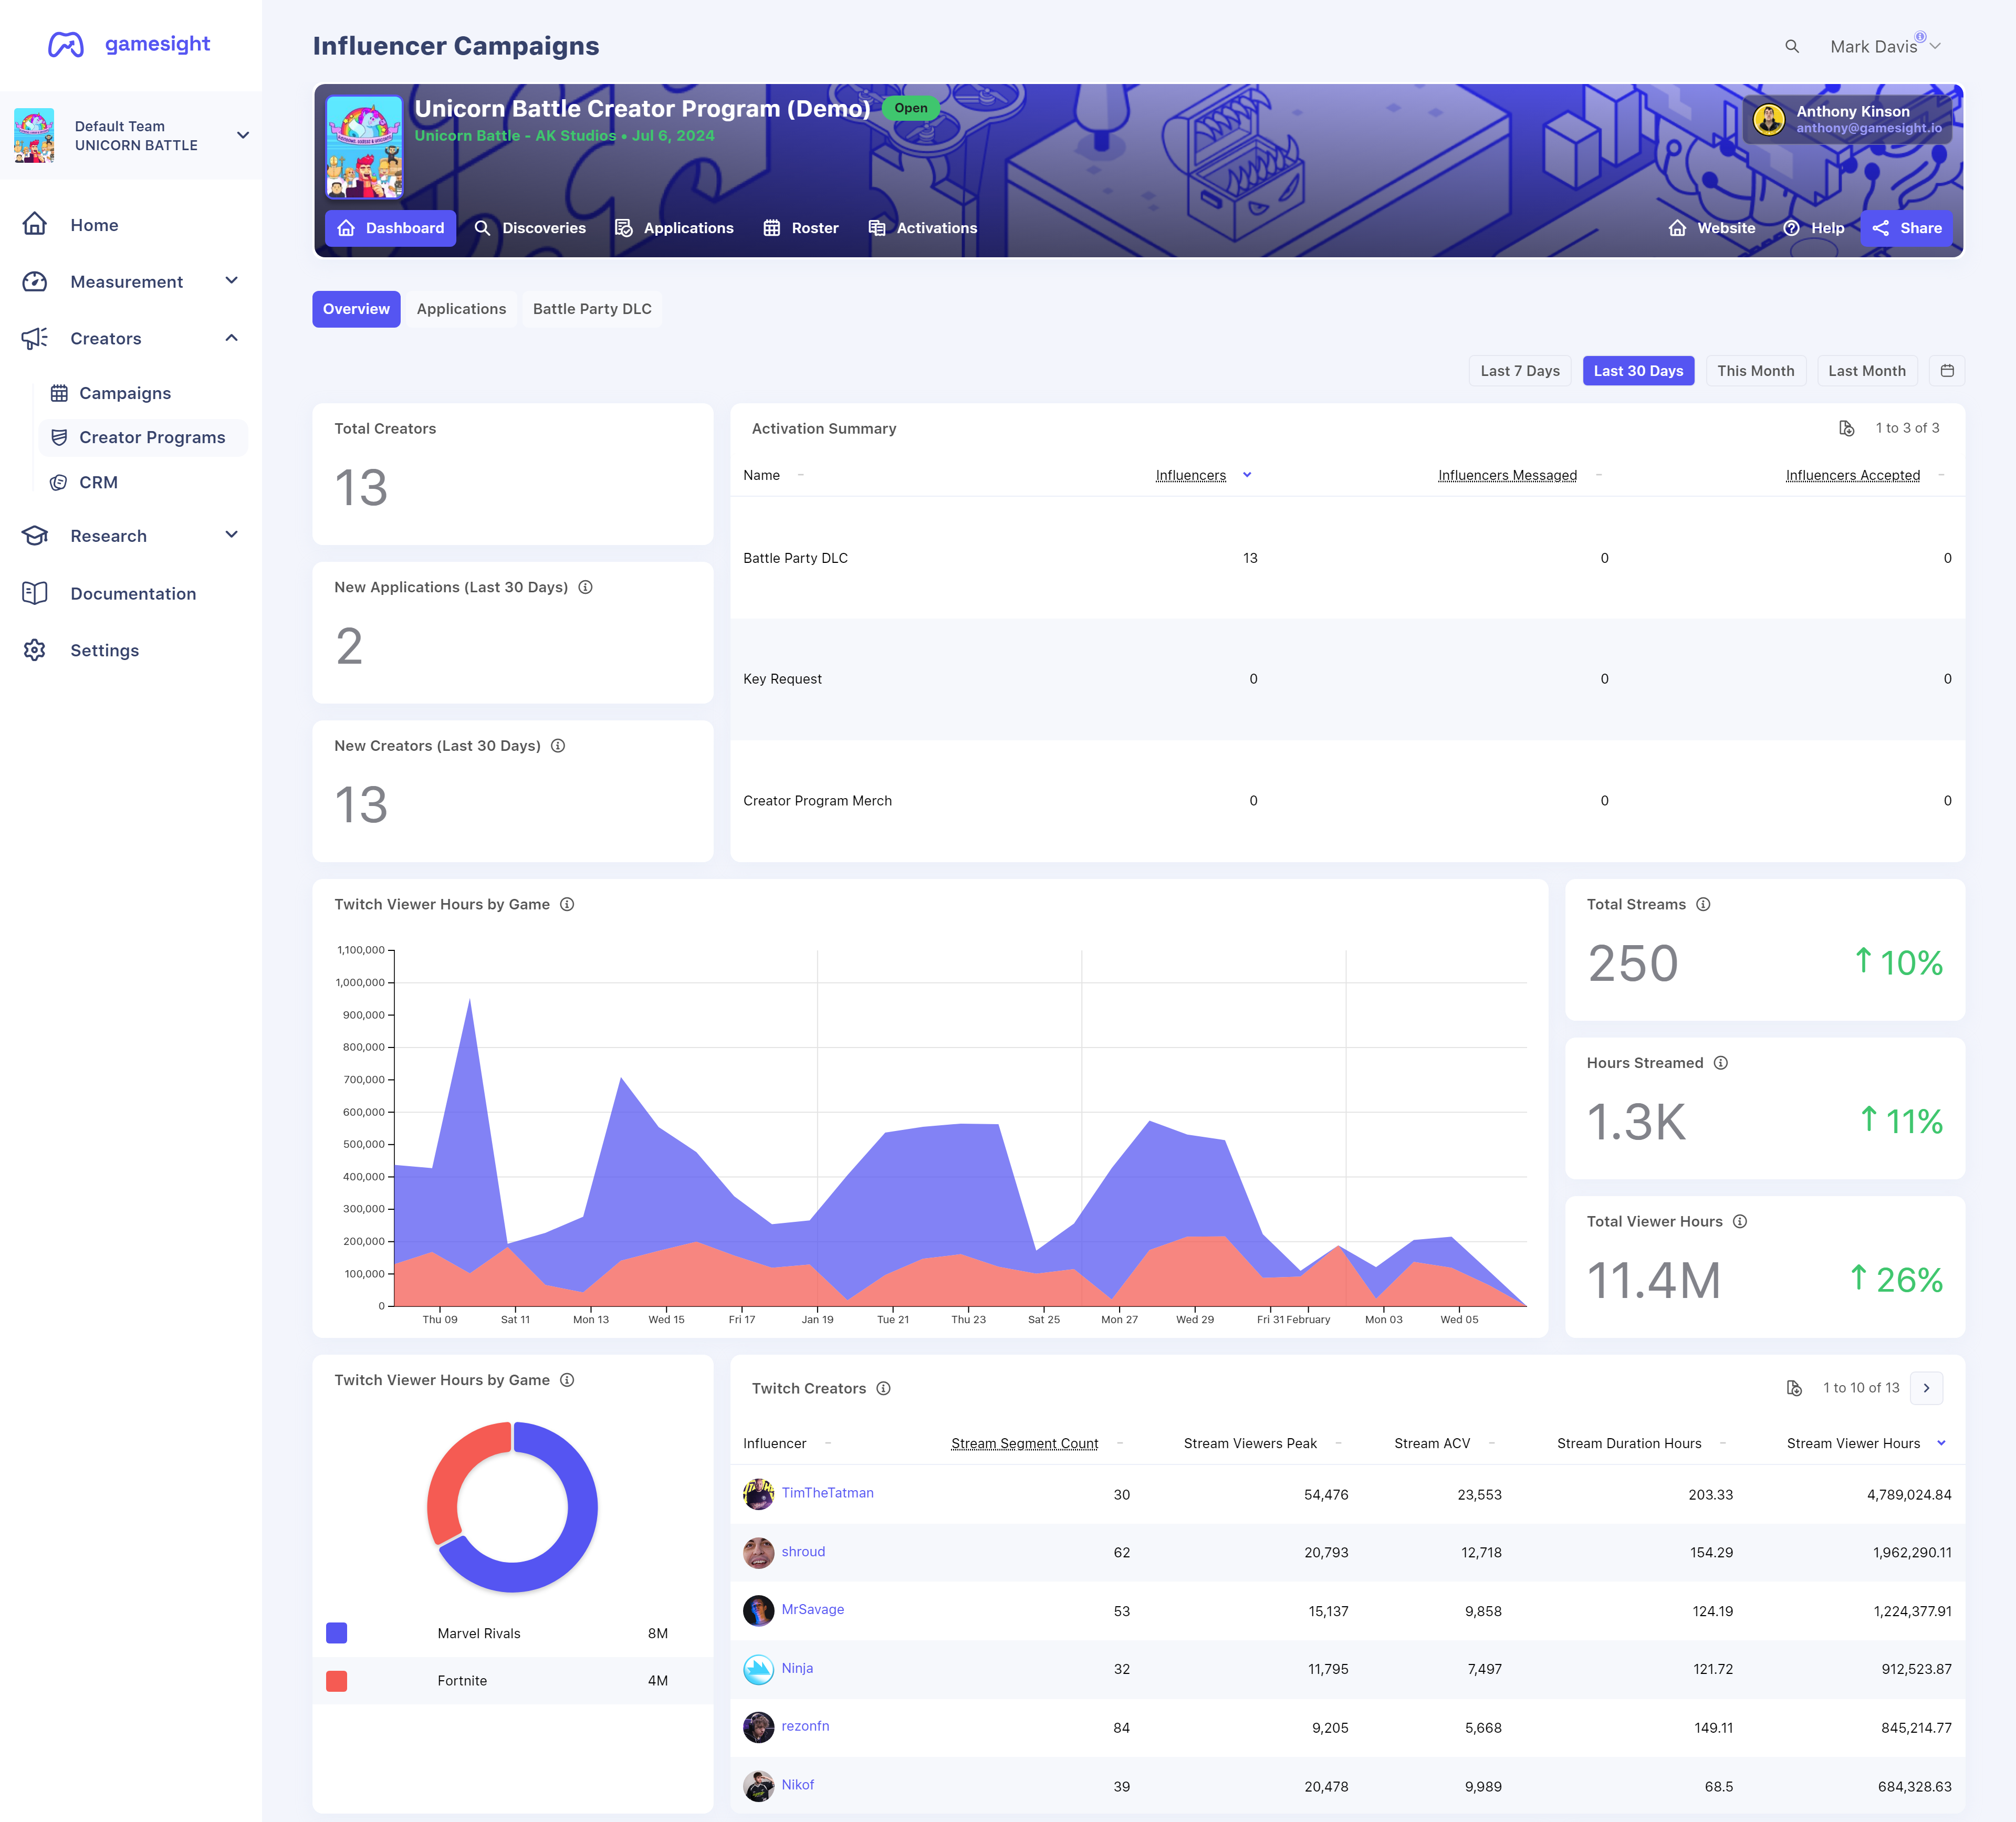
Task: Export the Activation Summary table
Action: (1846, 428)
